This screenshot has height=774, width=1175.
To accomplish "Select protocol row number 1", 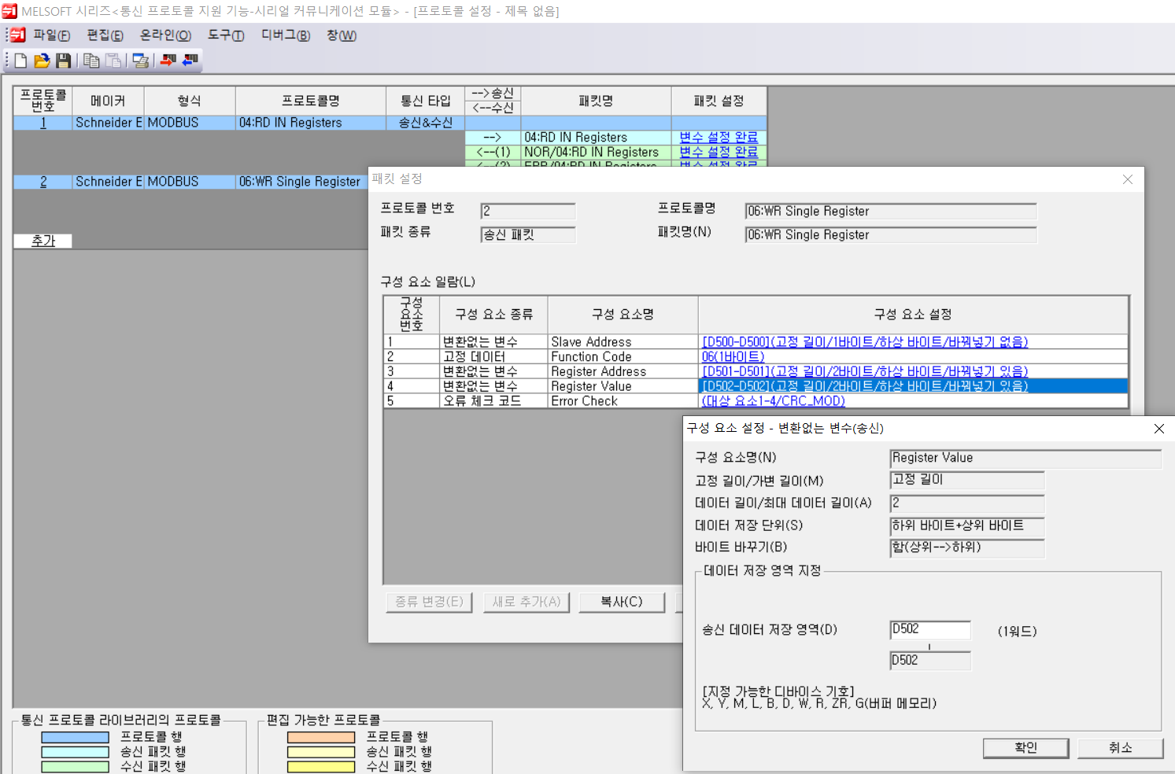I will point(42,123).
